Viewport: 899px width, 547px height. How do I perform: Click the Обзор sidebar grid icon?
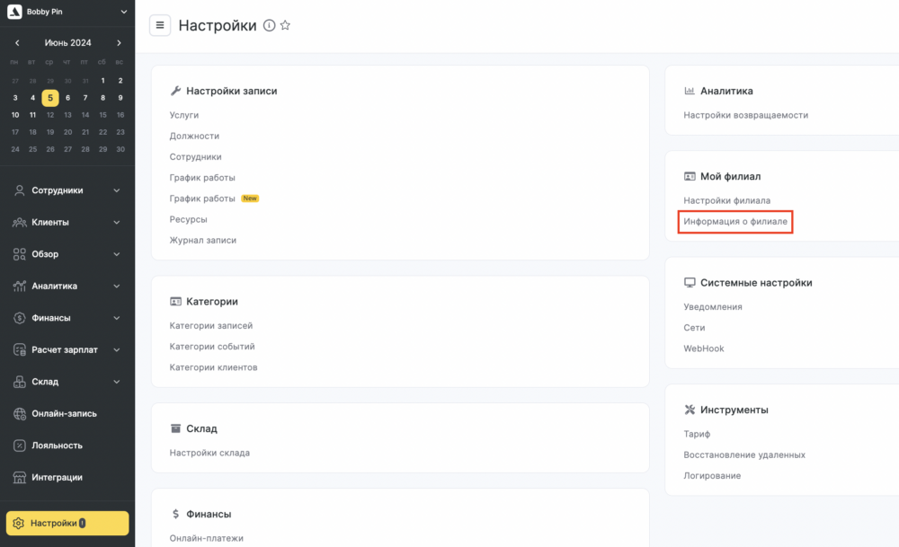[20, 254]
